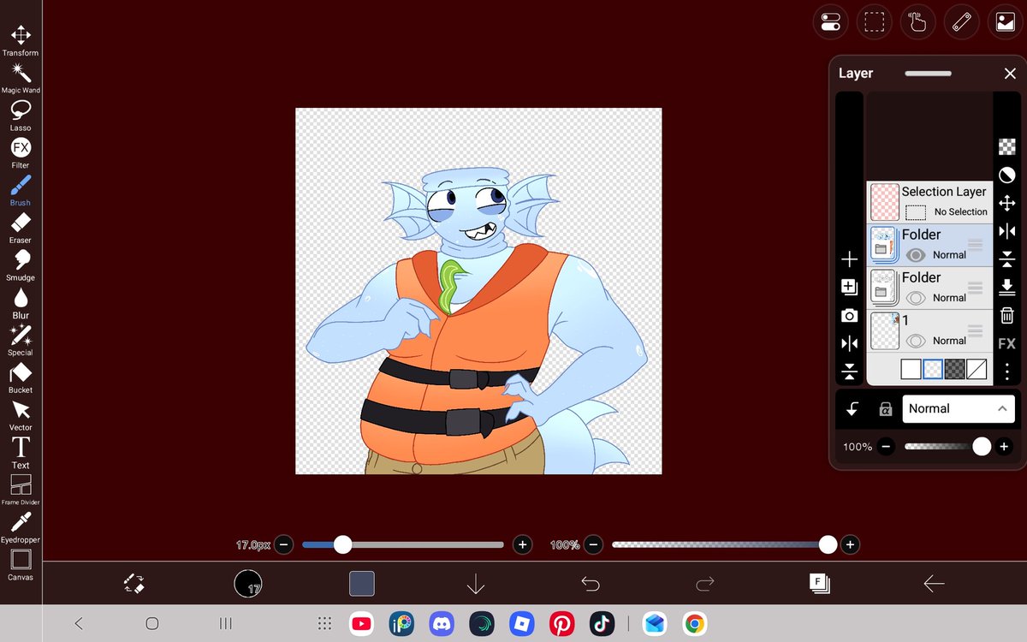Increase brush opacity with plus button

[849, 544]
